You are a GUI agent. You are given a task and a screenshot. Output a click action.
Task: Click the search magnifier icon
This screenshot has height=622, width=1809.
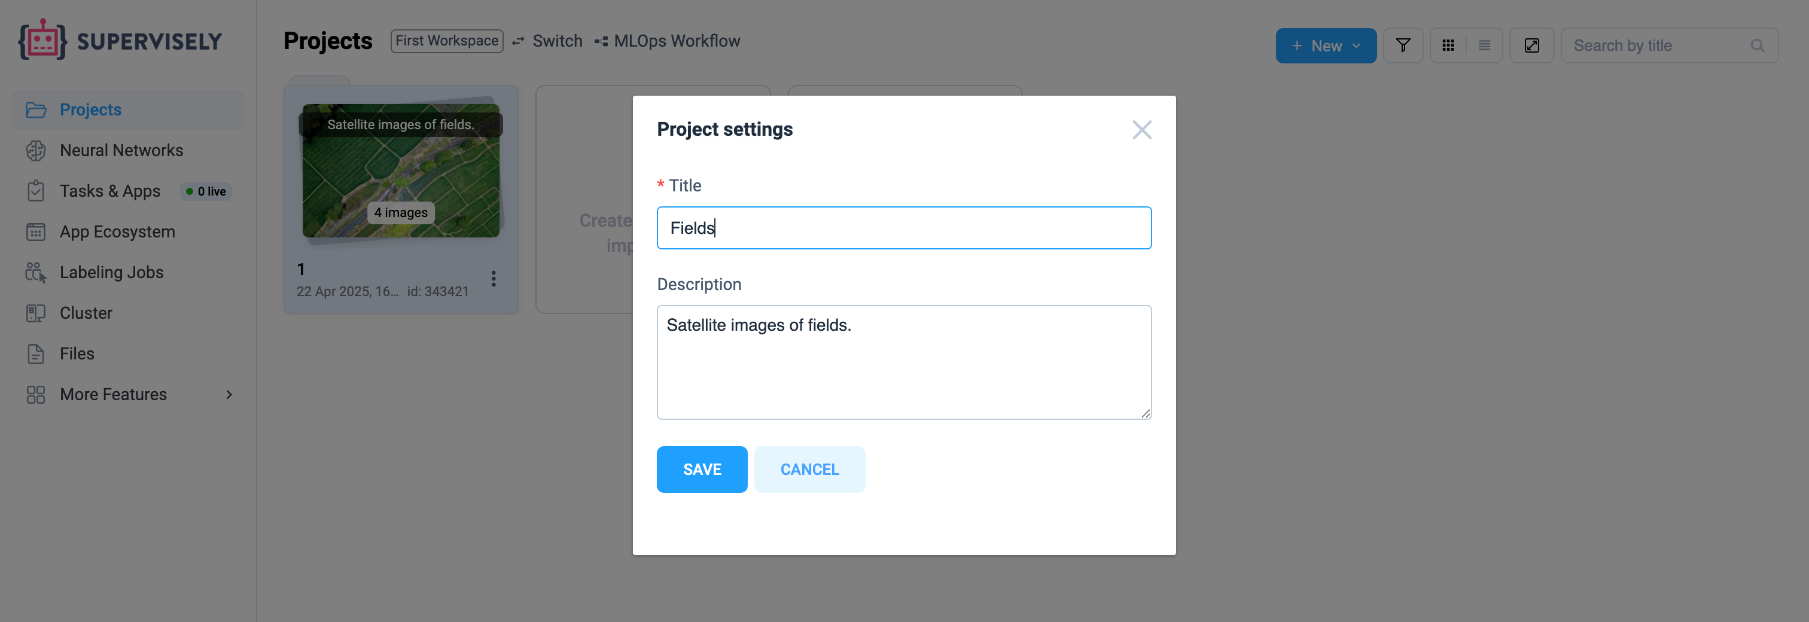click(x=1757, y=45)
